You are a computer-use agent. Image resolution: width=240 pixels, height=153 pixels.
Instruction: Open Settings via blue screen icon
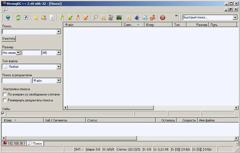tap(137, 18)
